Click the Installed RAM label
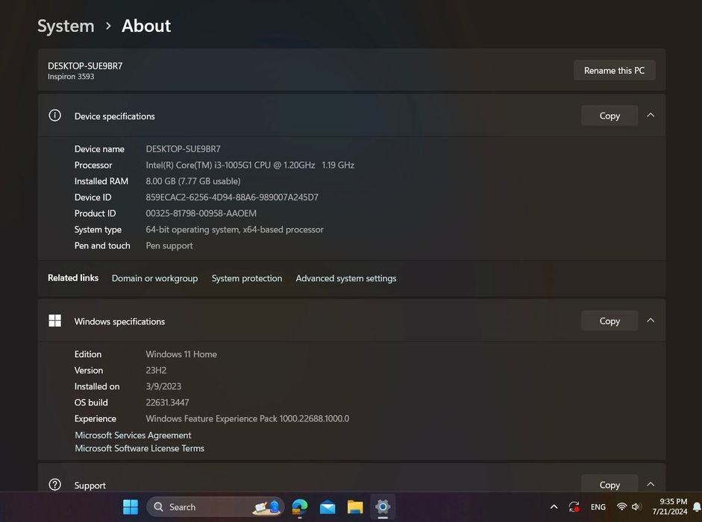This screenshot has height=522, width=702. [x=101, y=181]
